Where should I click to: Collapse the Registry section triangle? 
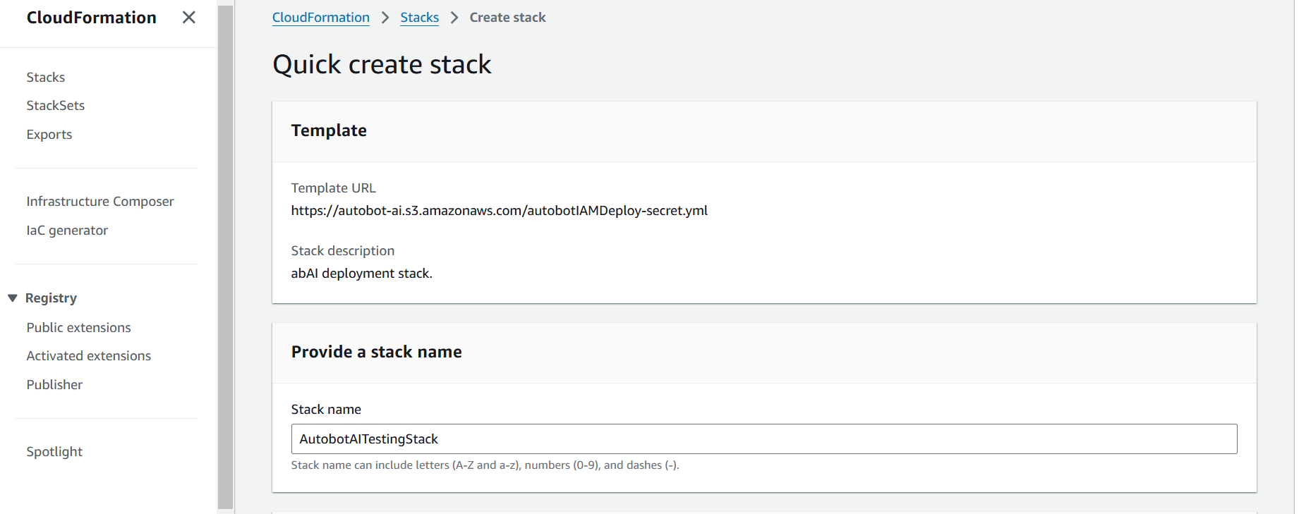(13, 298)
